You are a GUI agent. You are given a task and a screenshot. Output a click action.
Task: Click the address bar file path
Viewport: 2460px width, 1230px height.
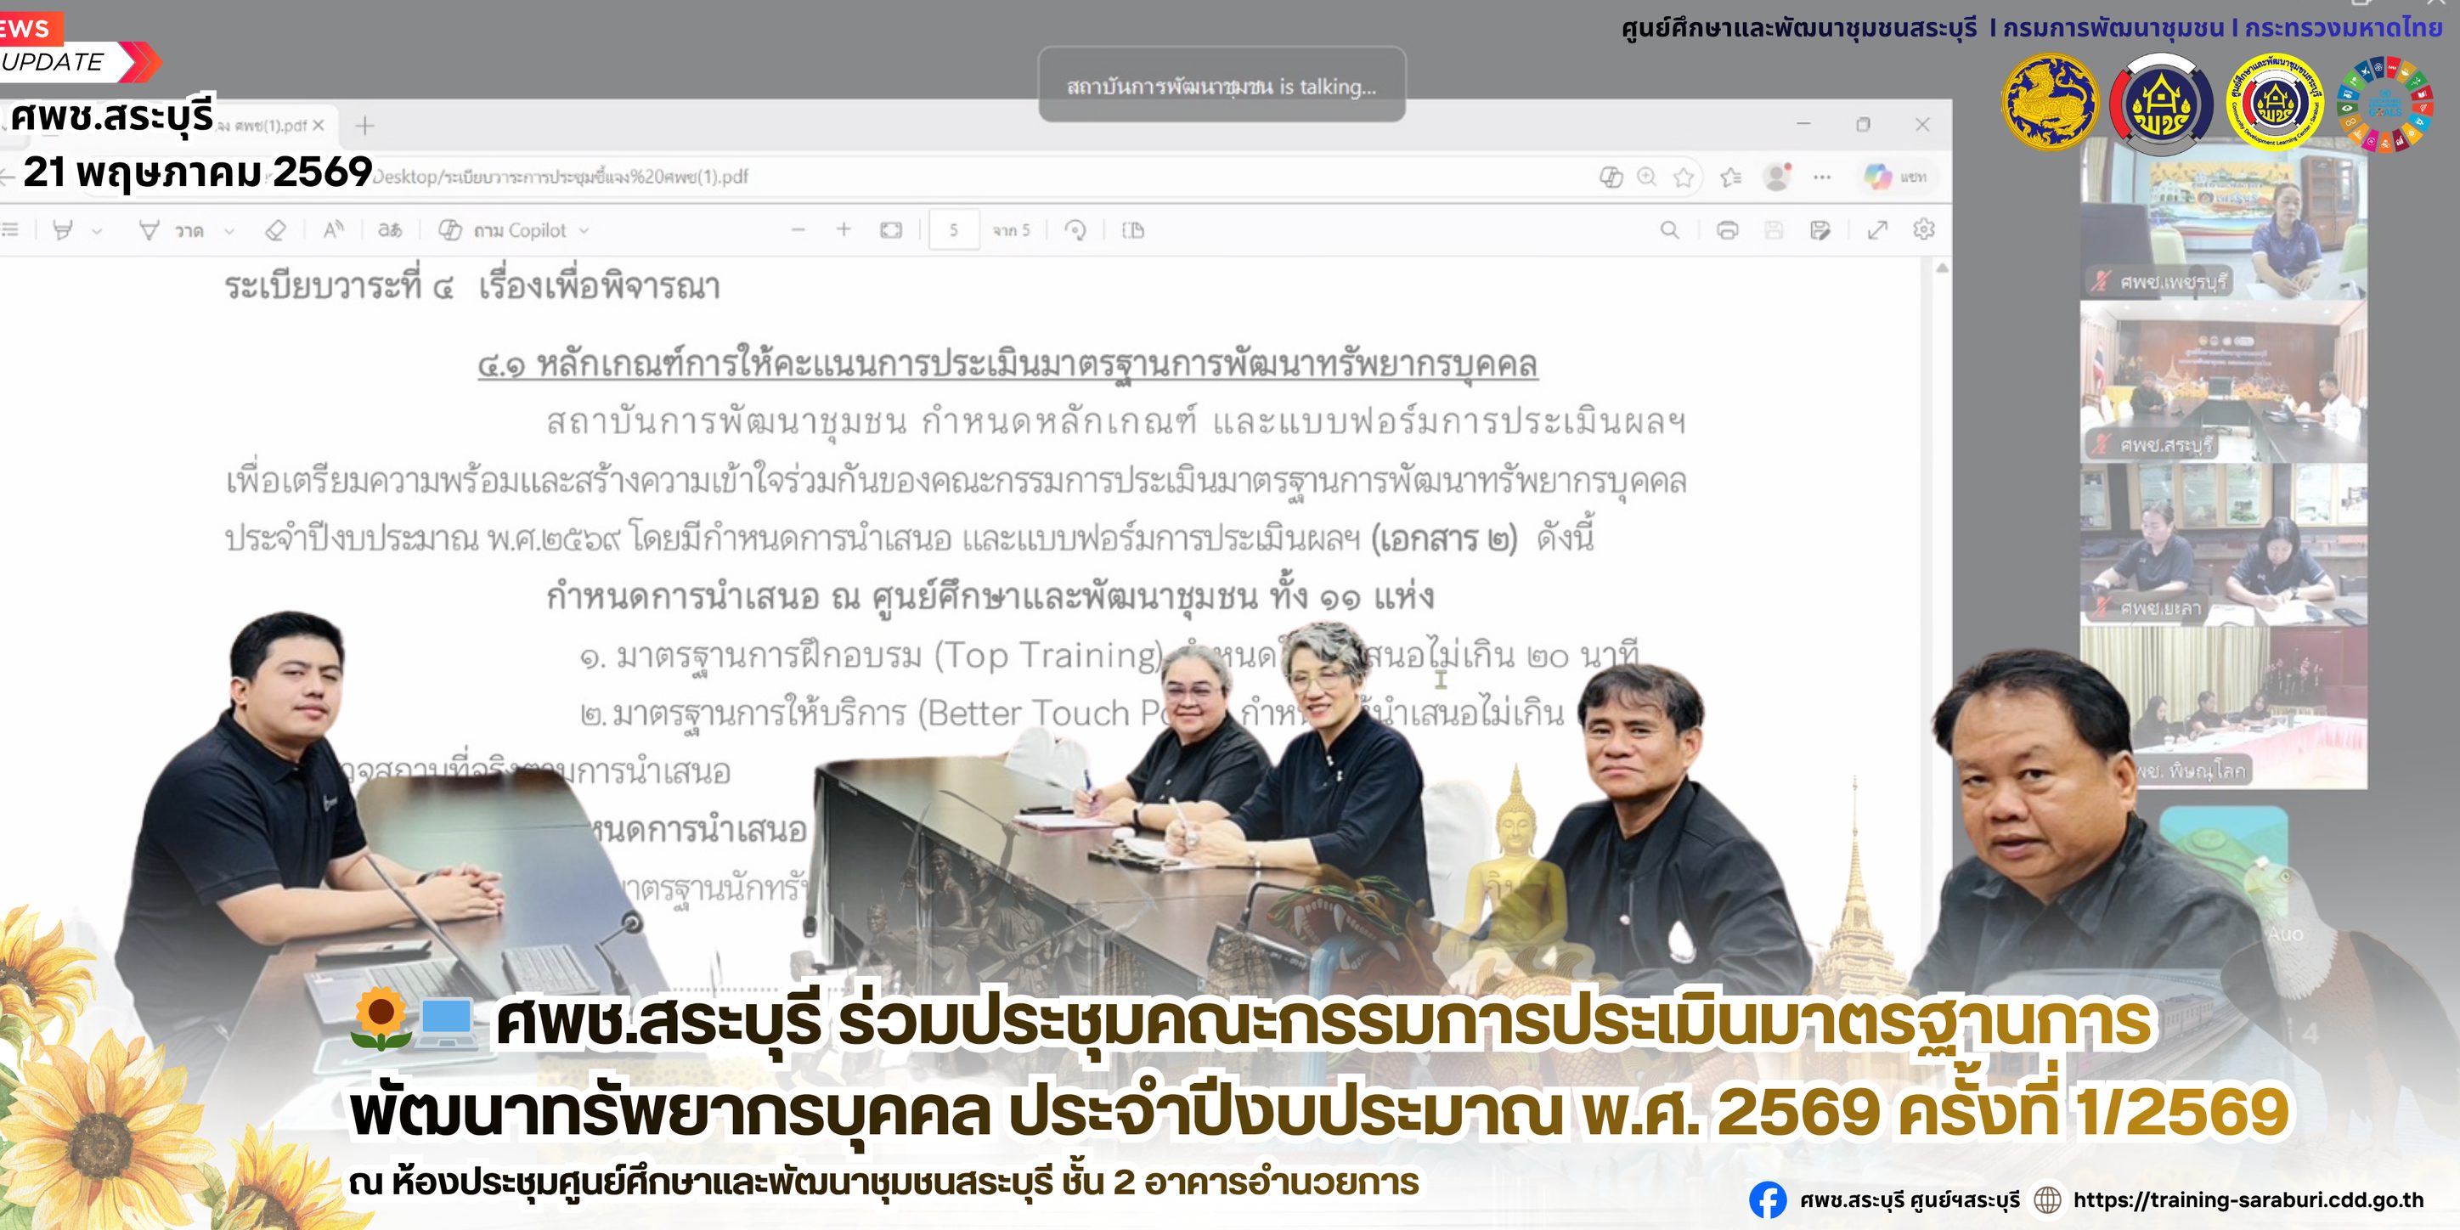tap(561, 177)
